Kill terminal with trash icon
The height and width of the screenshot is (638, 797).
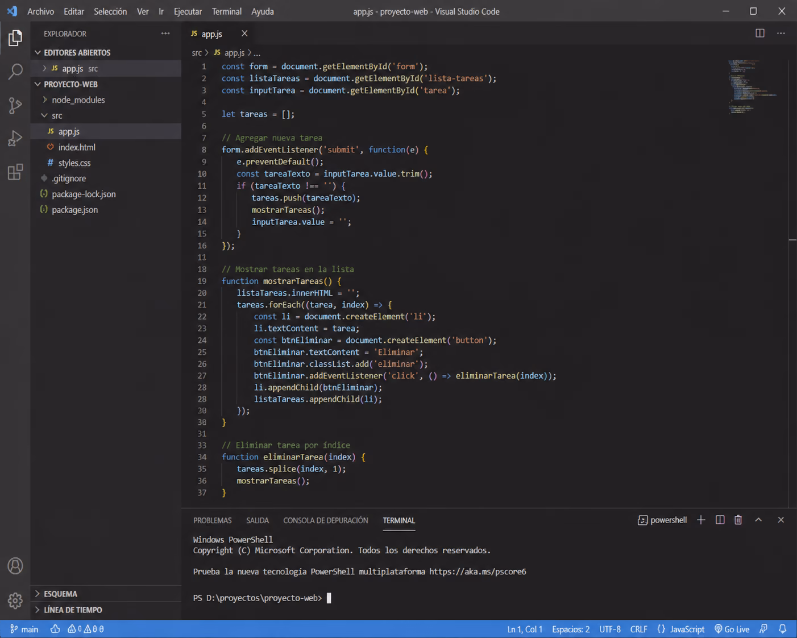(738, 520)
